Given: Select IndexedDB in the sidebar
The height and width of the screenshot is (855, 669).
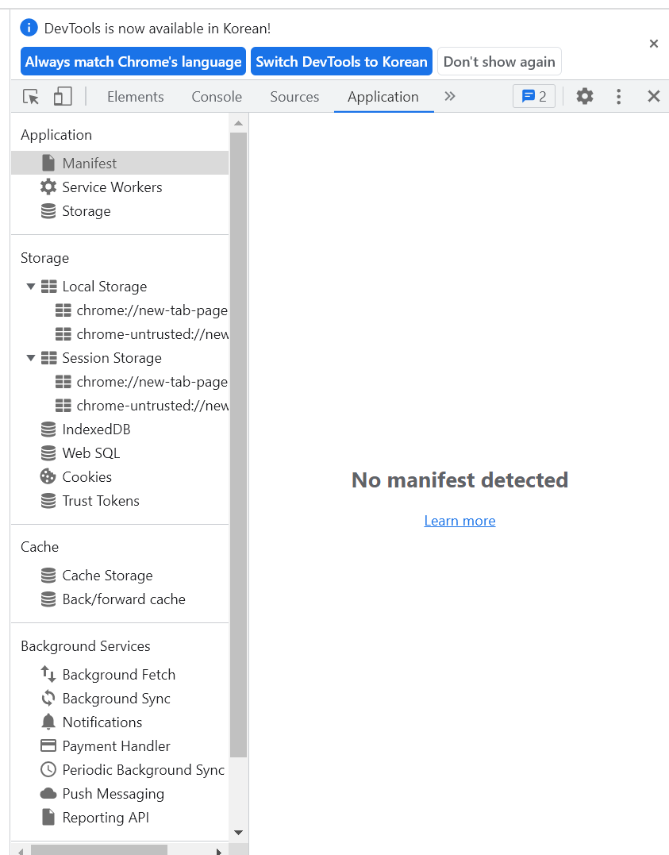Looking at the screenshot, I should 120,429.
